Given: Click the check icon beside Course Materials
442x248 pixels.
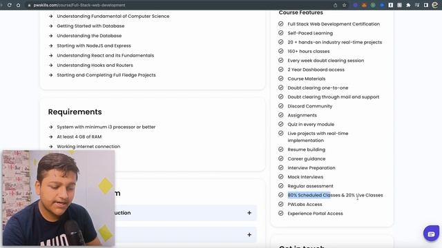Looking at the screenshot, I should point(281,79).
